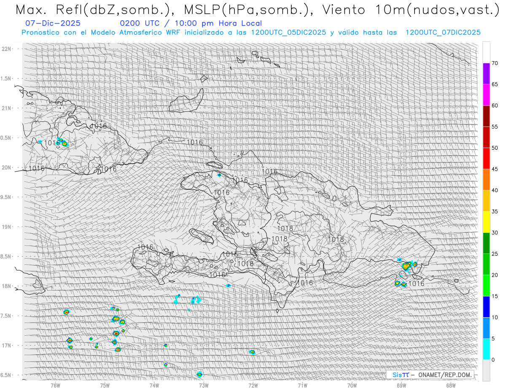Click the '1.5N' latitude axis label
506x391 pixels.
click(6, 78)
